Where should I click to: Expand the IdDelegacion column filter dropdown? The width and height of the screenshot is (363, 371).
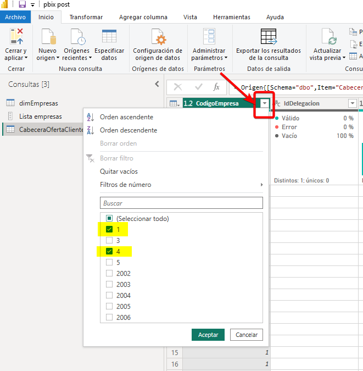pos(353,103)
